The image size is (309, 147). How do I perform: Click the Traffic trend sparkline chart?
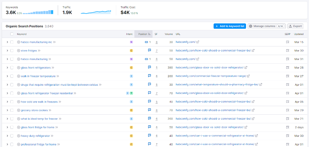[x=96, y=12]
